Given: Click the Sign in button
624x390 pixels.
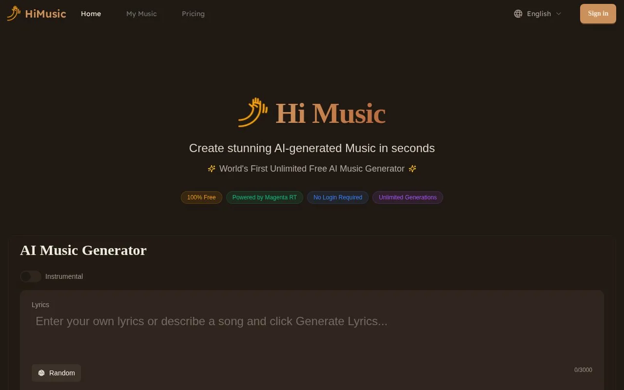Looking at the screenshot, I should click(598, 14).
